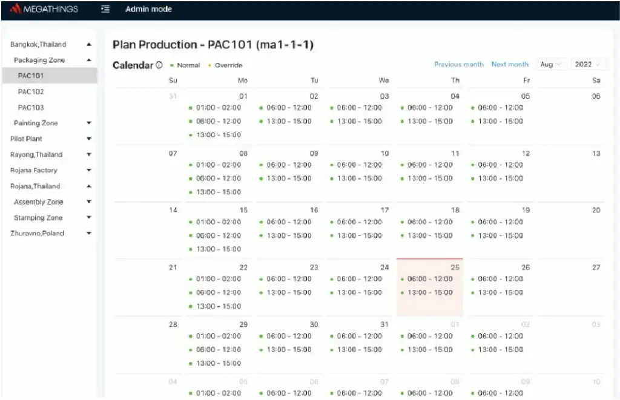Open the 2022 year dropdown
This screenshot has height=400, width=620.
(x=587, y=64)
